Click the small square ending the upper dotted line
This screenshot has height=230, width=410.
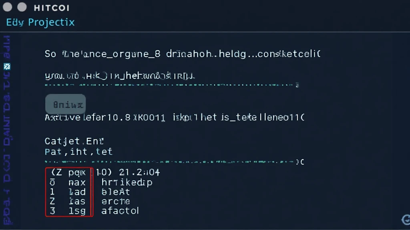coord(297,85)
